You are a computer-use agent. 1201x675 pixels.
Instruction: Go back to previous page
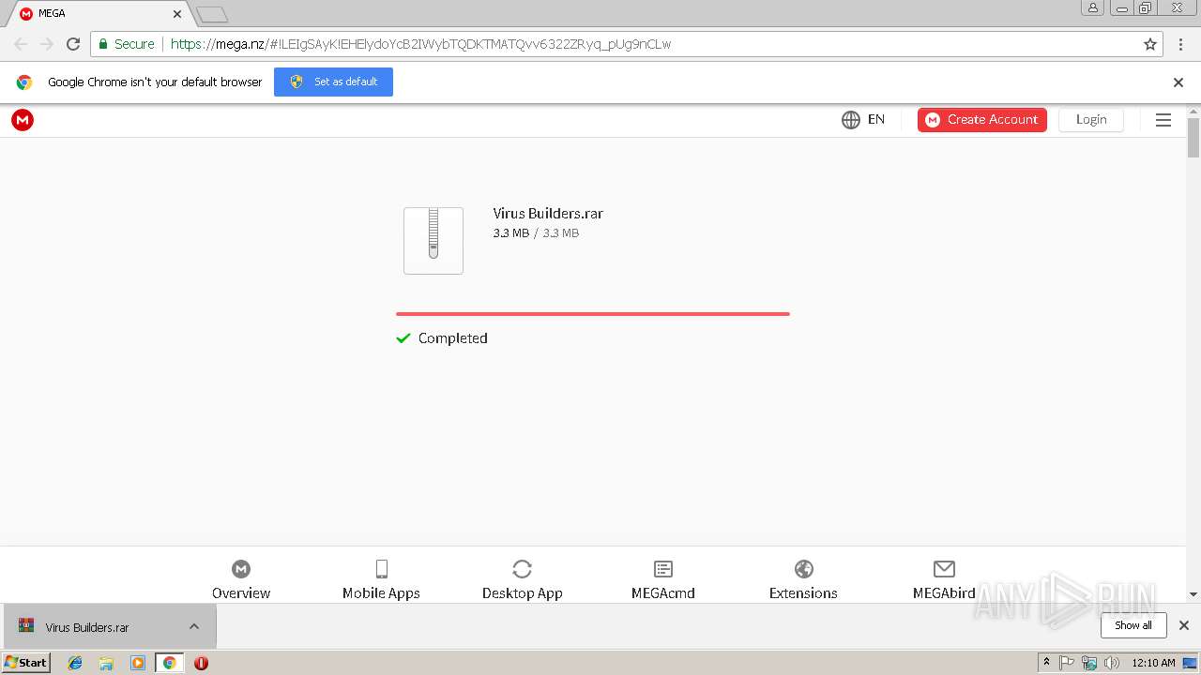[21, 44]
